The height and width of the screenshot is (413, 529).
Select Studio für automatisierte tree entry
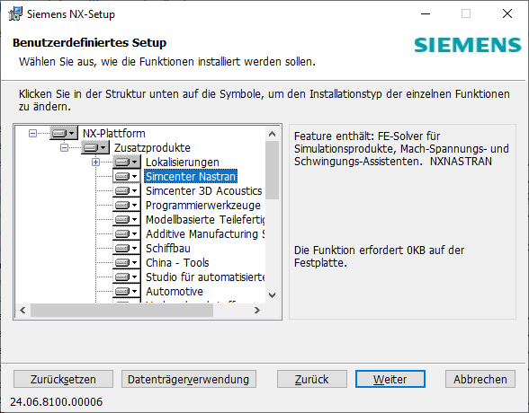(205, 277)
